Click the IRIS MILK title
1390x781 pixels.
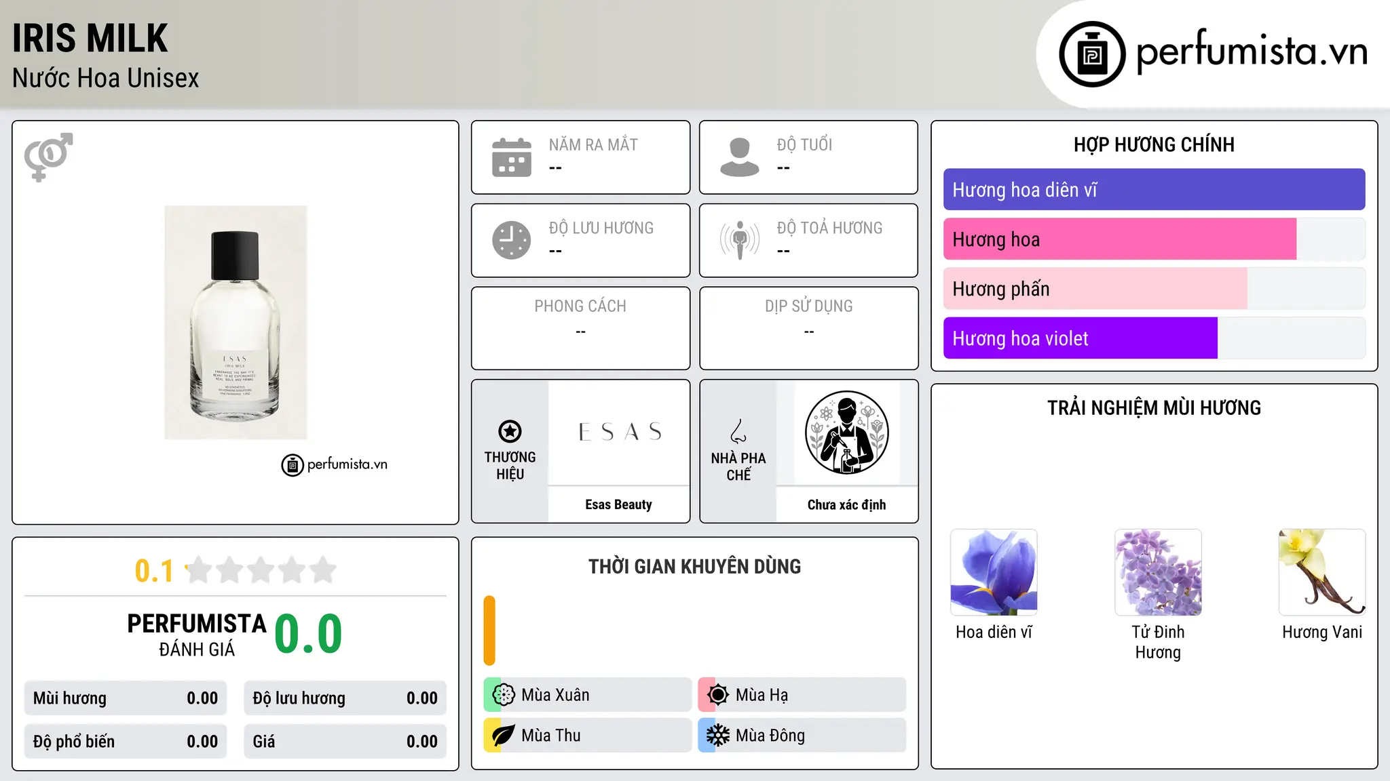pyautogui.click(x=90, y=38)
